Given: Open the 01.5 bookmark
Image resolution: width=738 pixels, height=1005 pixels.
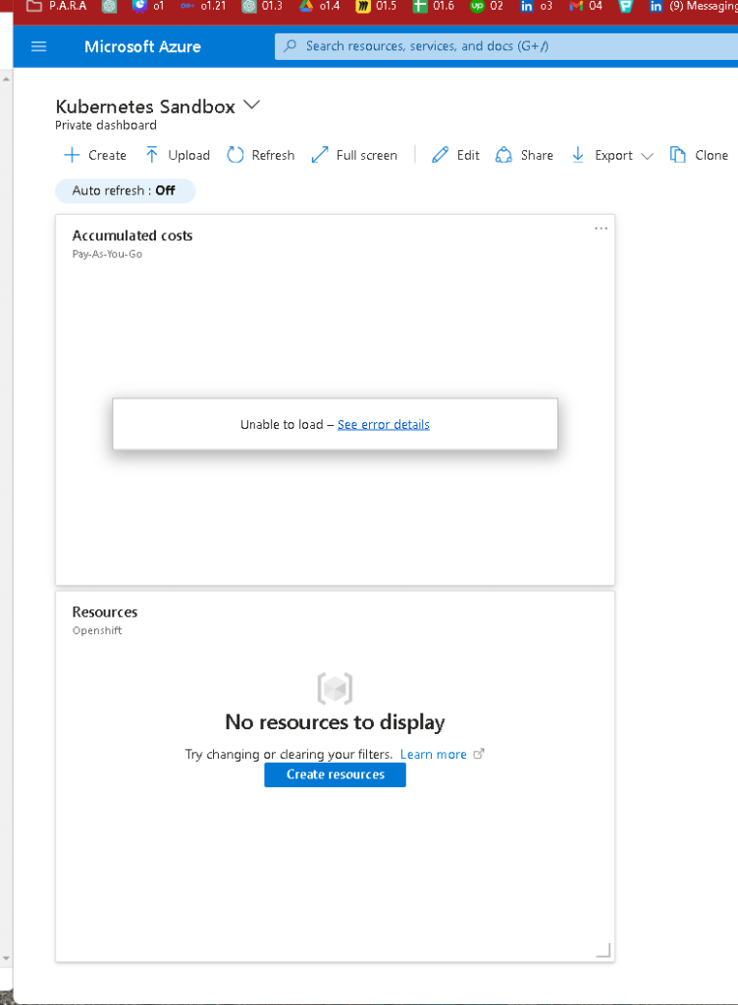Looking at the screenshot, I should pos(377,6).
